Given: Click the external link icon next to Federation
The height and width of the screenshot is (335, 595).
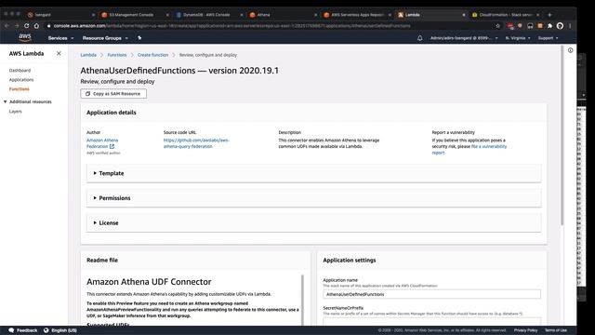Looking at the screenshot, I should pos(112,146).
